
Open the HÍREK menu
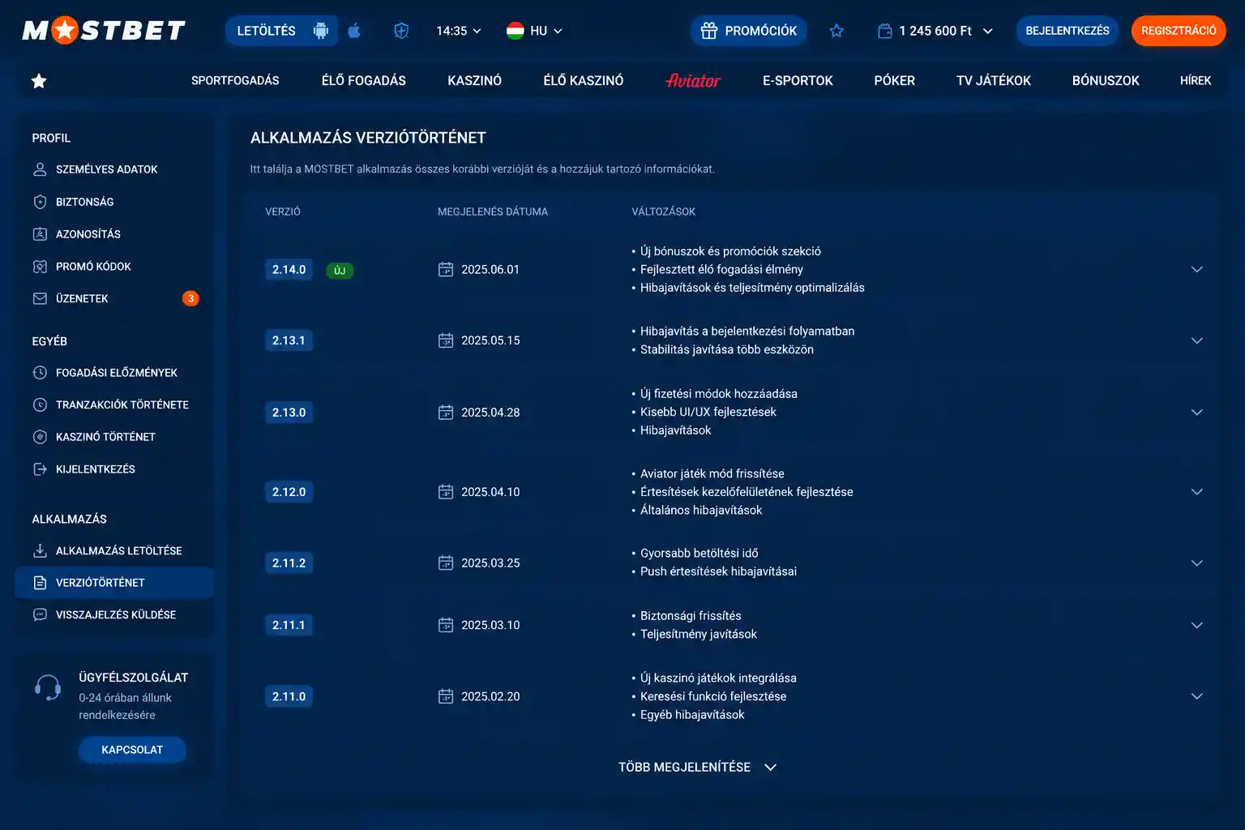[x=1196, y=80]
